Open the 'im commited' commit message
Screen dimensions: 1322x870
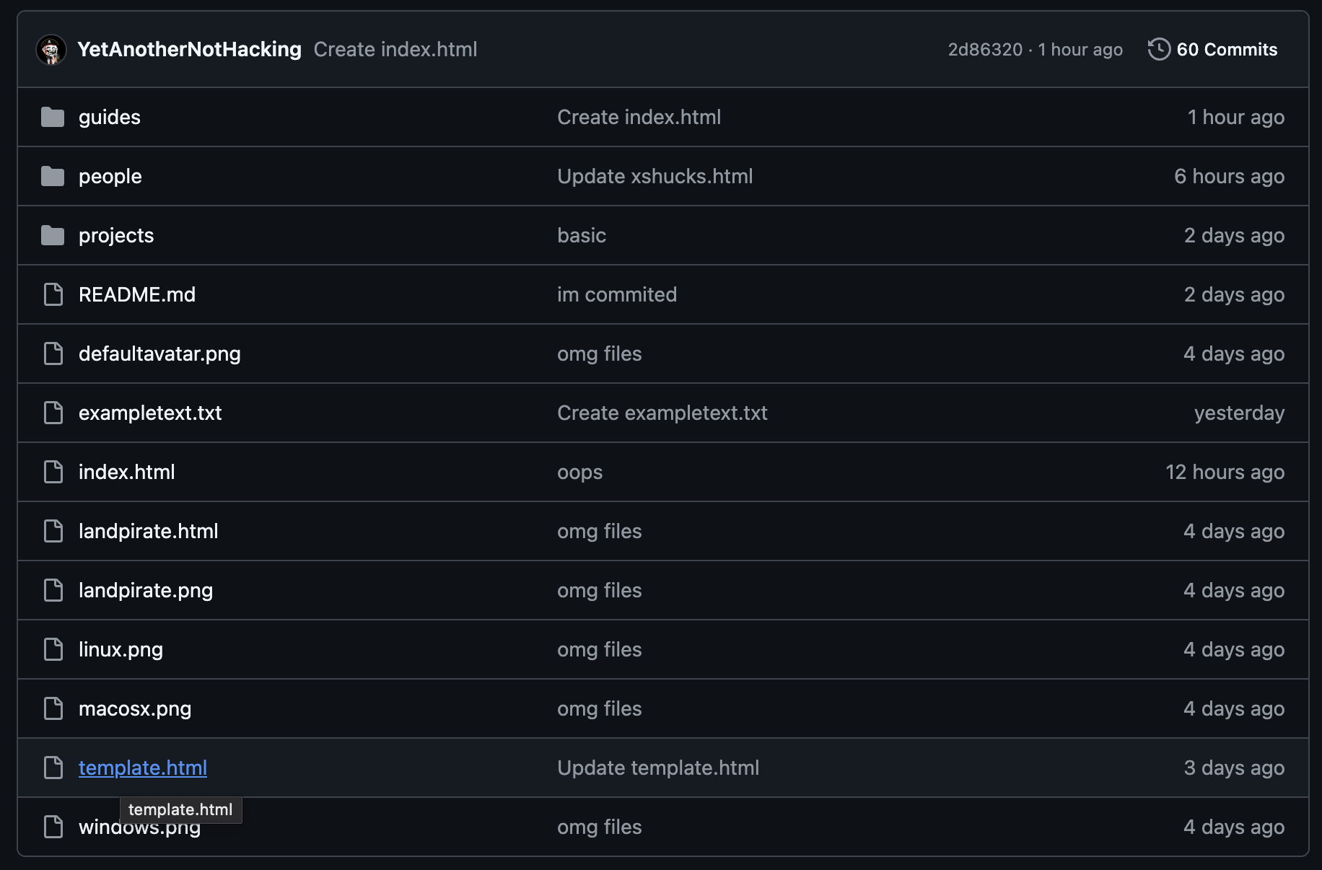coord(617,294)
